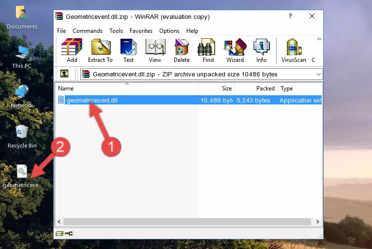Image resolution: width=372 pixels, height=249 pixels.
Task: Run VirusScan on the archive
Action: pyautogui.click(x=294, y=50)
